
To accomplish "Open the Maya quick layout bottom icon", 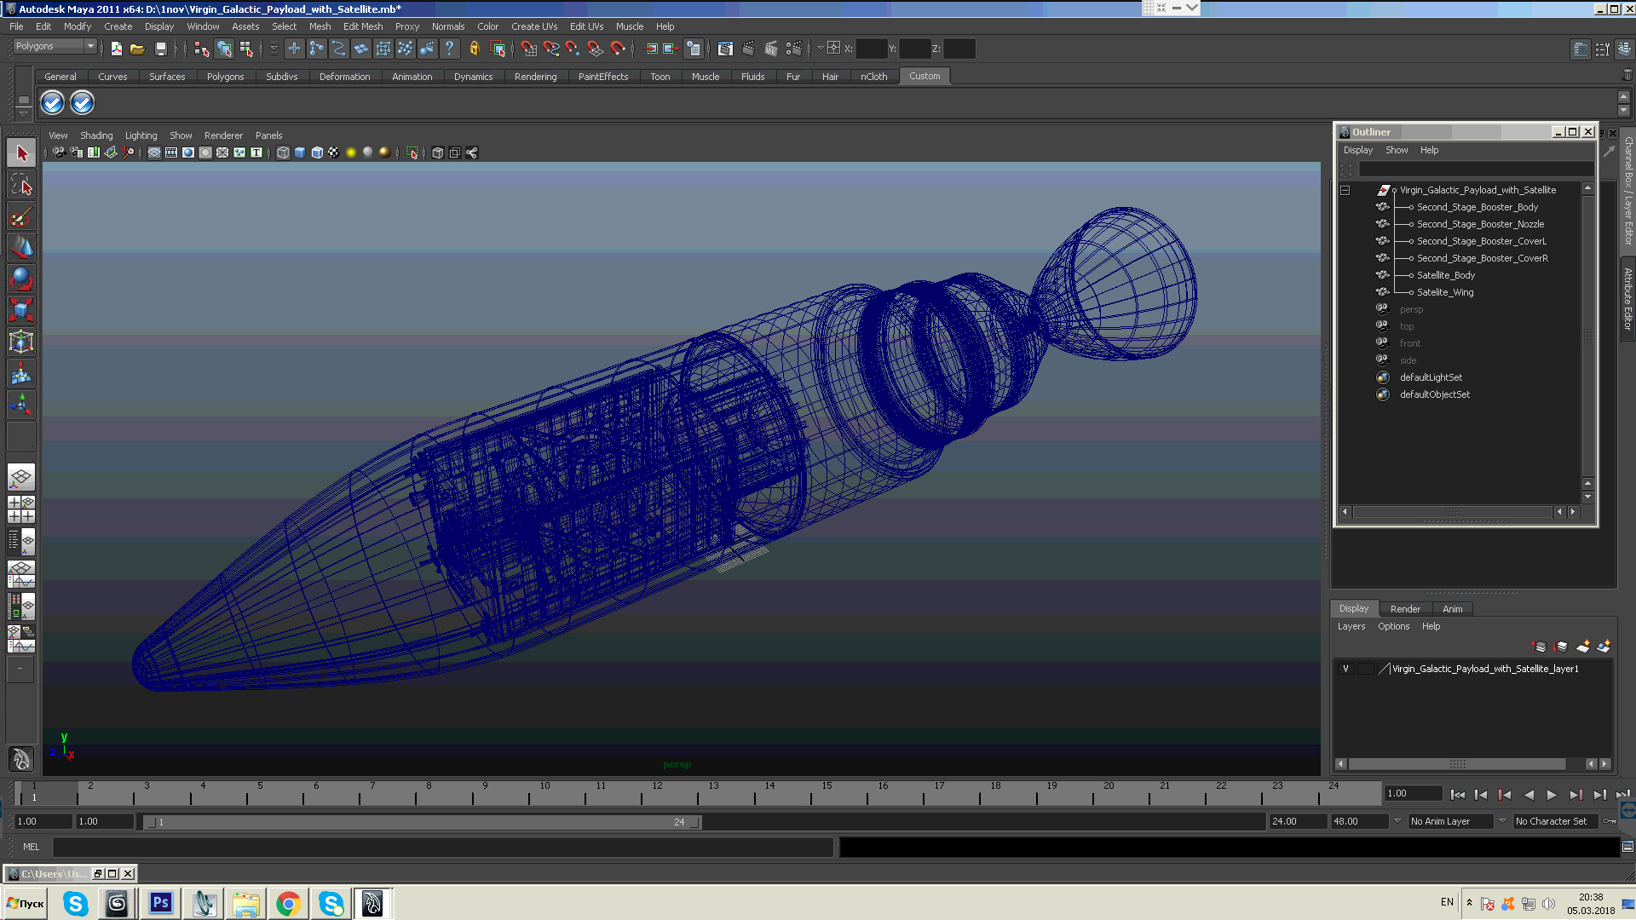I will coord(21,759).
